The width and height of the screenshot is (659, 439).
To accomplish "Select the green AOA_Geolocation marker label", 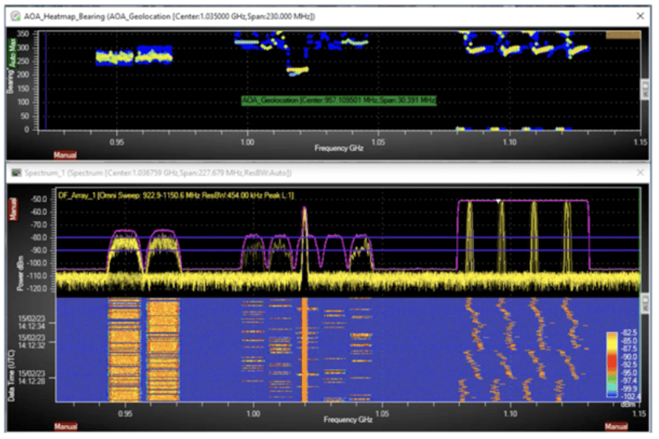I will point(339,100).
